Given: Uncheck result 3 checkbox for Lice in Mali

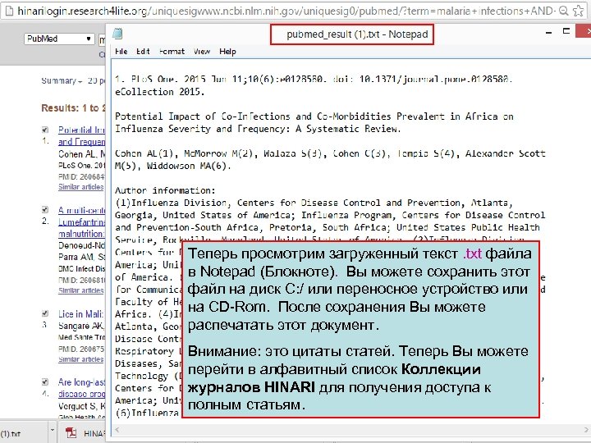Looking at the screenshot, I should pos(45,313).
